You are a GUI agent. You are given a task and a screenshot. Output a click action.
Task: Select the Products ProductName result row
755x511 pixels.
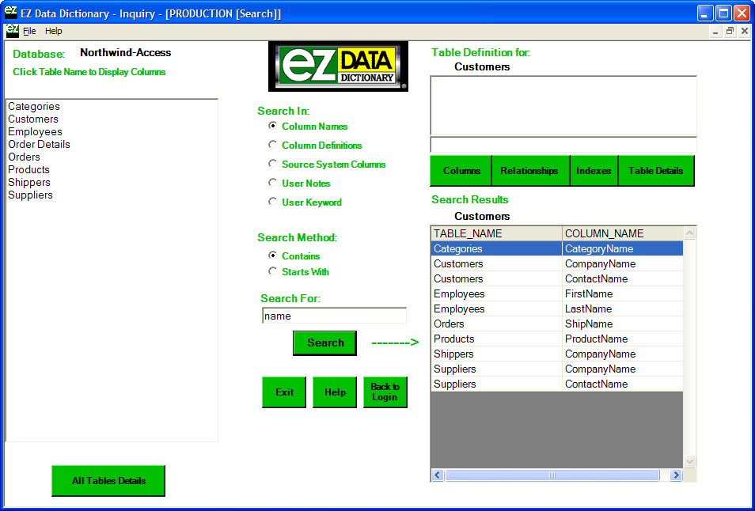click(x=556, y=339)
